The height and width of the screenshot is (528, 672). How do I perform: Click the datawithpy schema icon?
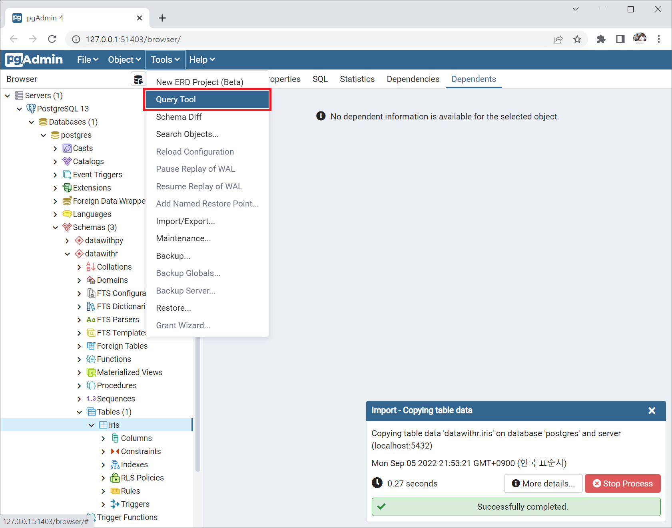(x=79, y=240)
